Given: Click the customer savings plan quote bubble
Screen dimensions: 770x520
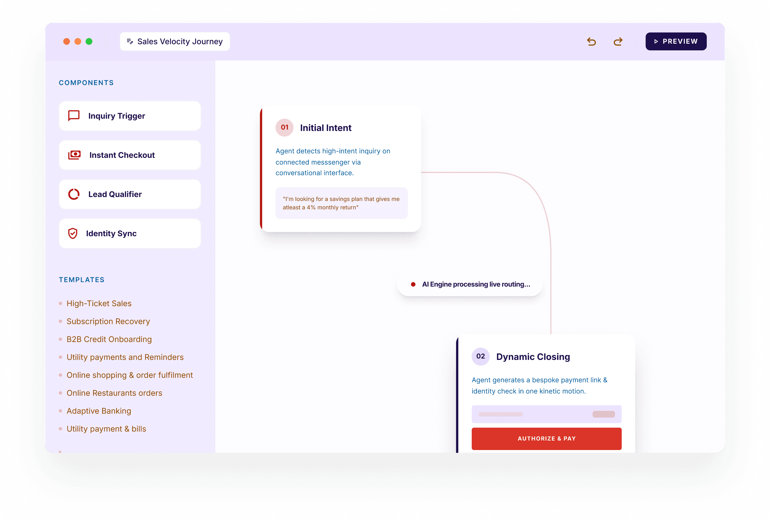Looking at the screenshot, I should (x=342, y=203).
